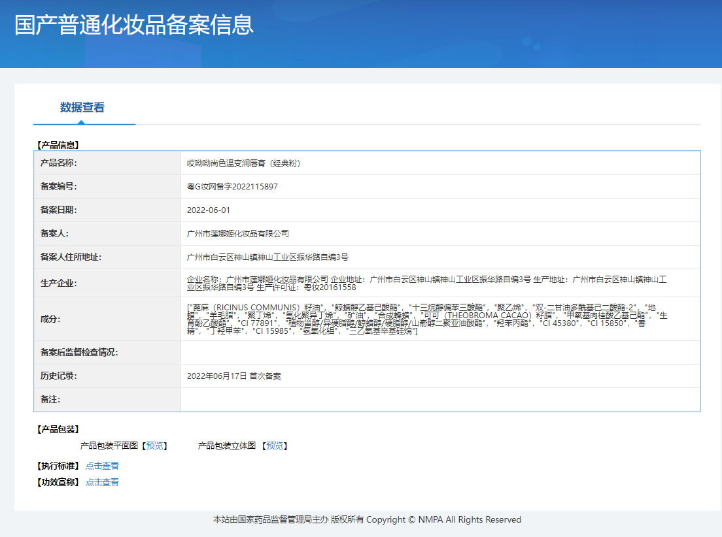
Task: Open 执行标准 by clicking 点击查看
Action: (102, 465)
